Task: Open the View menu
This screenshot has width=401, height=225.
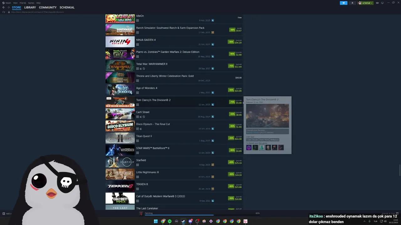Action: tap(15, 3)
